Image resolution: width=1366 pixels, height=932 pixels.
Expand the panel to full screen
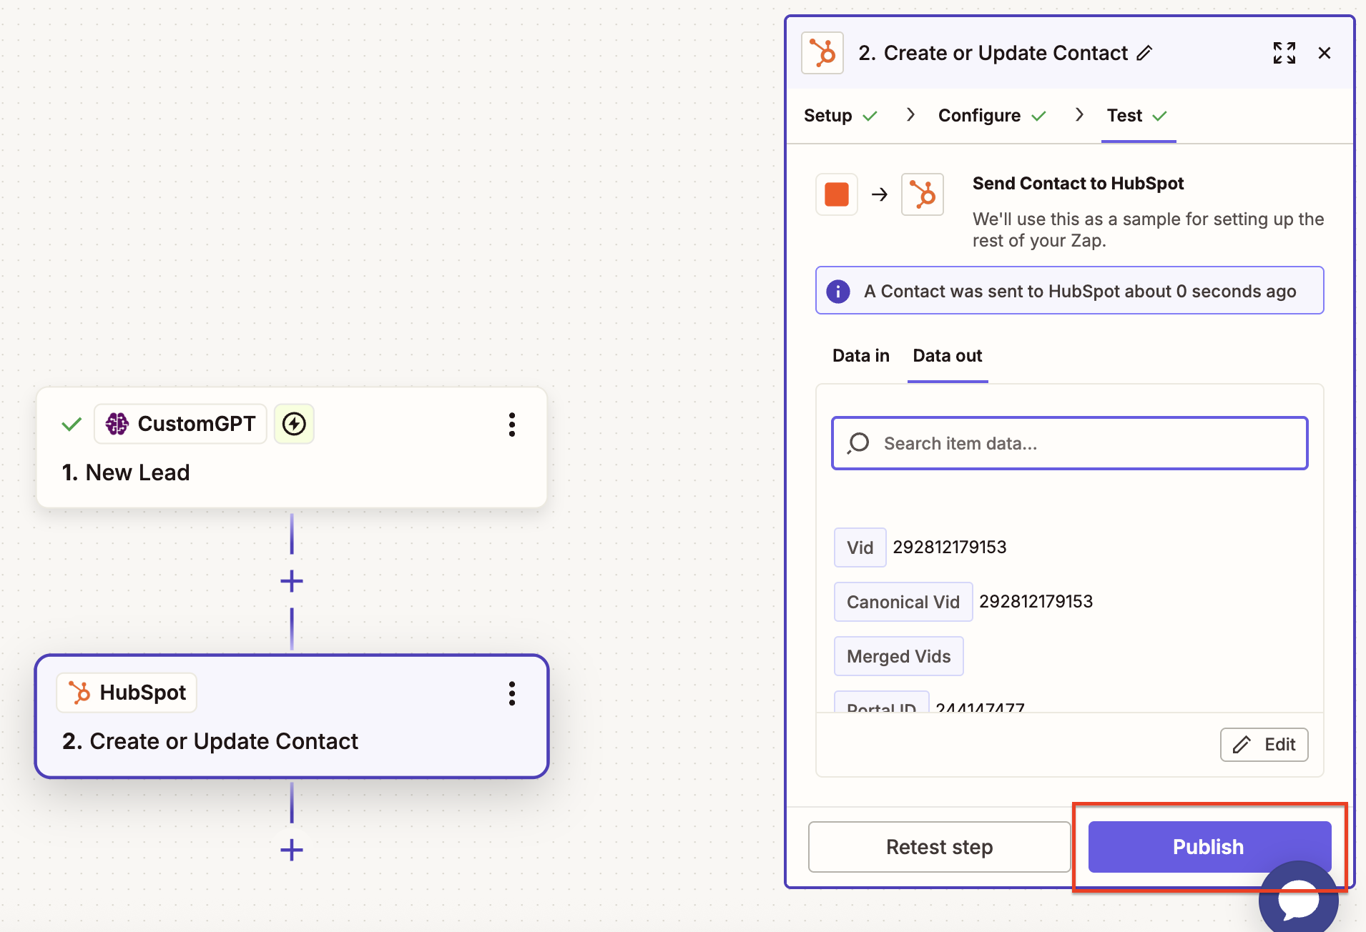pos(1284,53)
